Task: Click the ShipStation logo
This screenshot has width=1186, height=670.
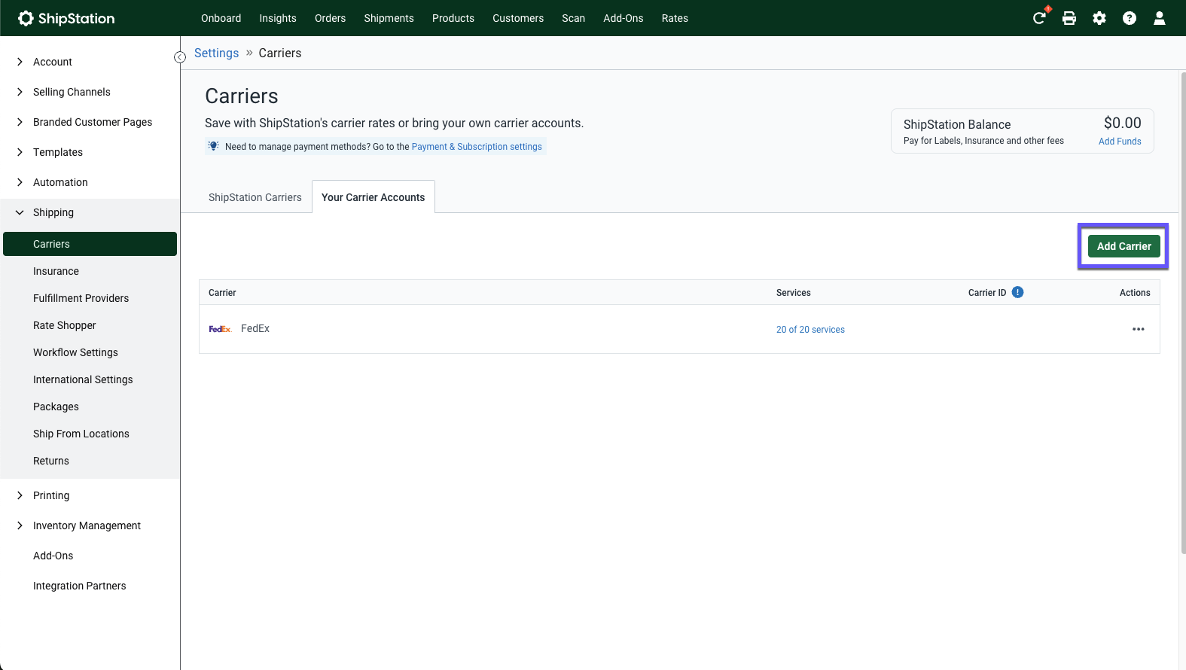Action: [66, 18]
